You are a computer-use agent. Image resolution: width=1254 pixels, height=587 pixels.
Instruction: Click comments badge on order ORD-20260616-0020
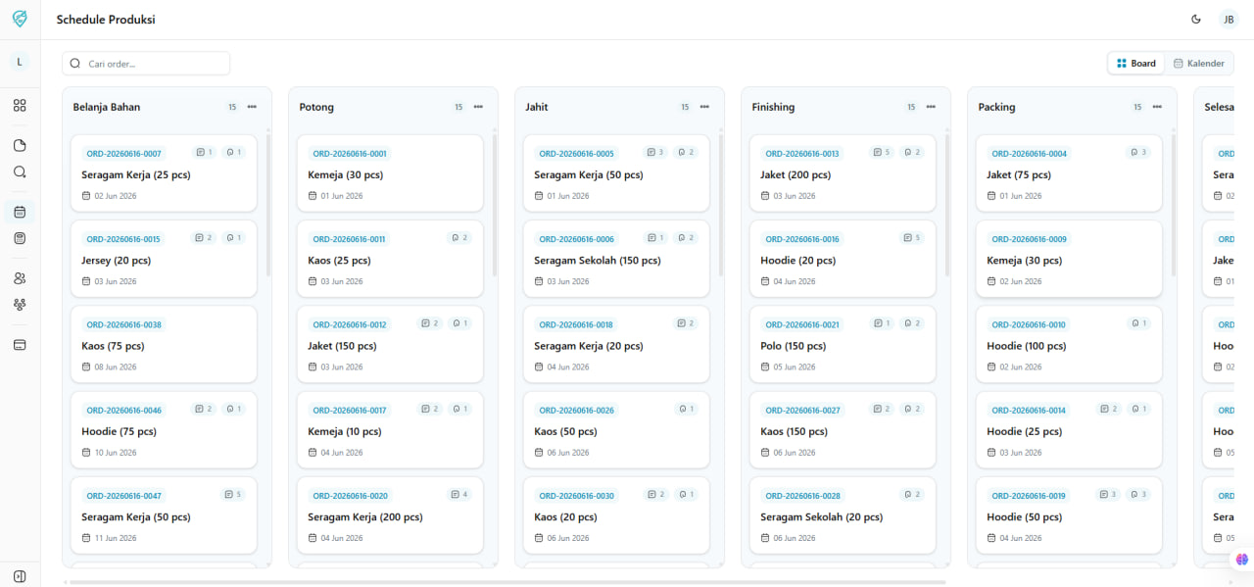(x=459, y=495)
